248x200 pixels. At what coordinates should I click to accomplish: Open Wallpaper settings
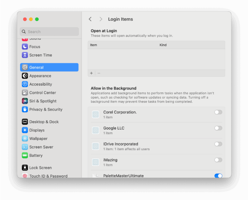pos(49,139)
